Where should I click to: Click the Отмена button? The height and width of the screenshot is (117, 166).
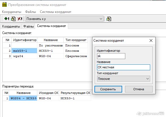pyautogui.click(x=139, y=89)
